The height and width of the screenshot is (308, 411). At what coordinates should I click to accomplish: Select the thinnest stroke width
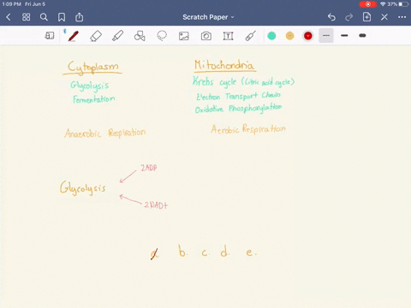(x=326, y=36)
